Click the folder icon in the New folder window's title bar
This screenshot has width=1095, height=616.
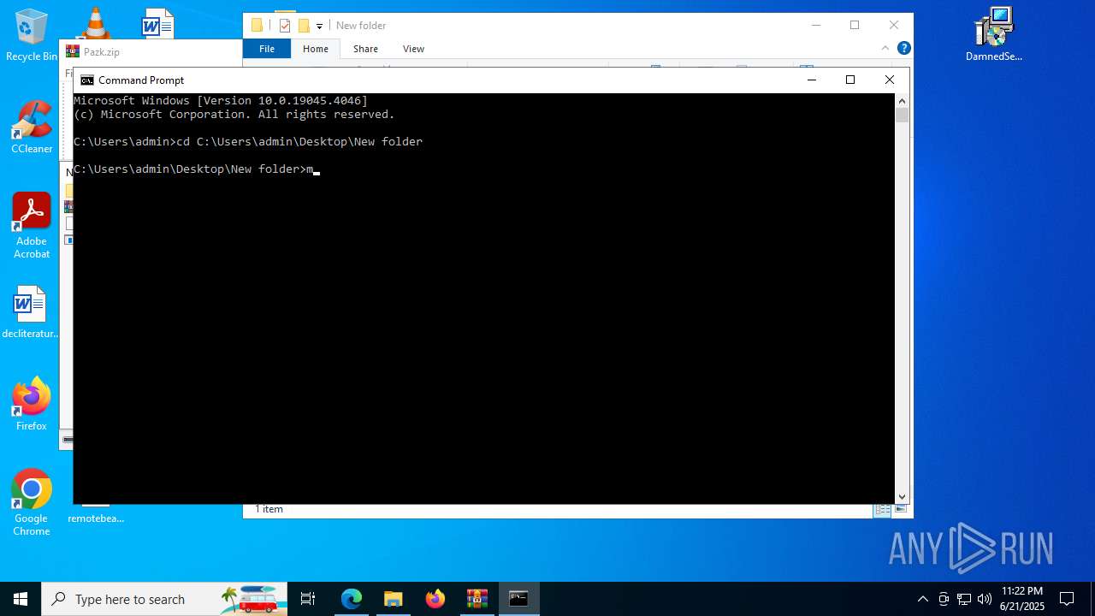(257, 26)
